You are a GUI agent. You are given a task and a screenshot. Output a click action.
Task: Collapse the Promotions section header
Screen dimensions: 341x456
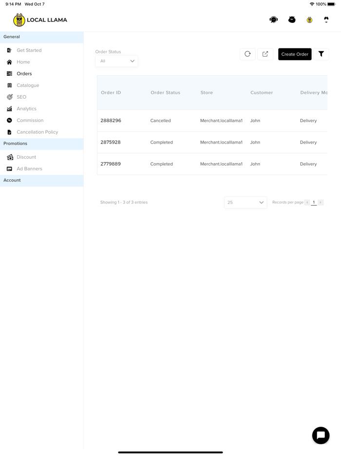click(42, 144)
